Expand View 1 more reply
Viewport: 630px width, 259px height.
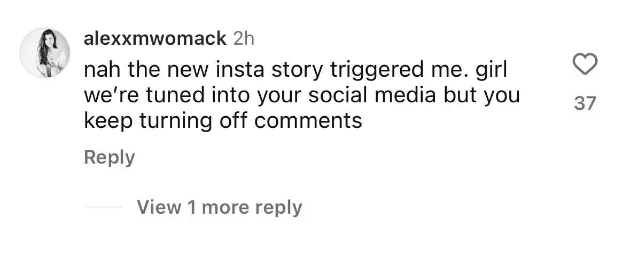219,207
